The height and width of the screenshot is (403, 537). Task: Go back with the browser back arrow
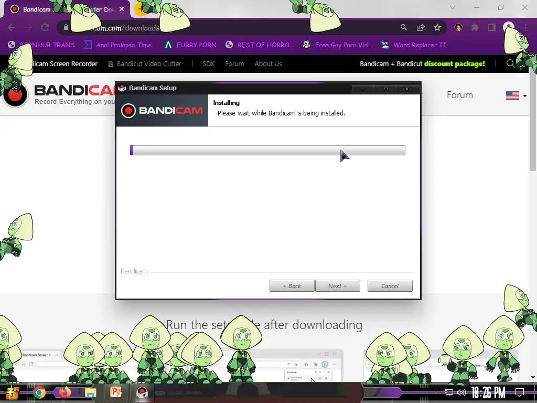click(x=12, y=27)
